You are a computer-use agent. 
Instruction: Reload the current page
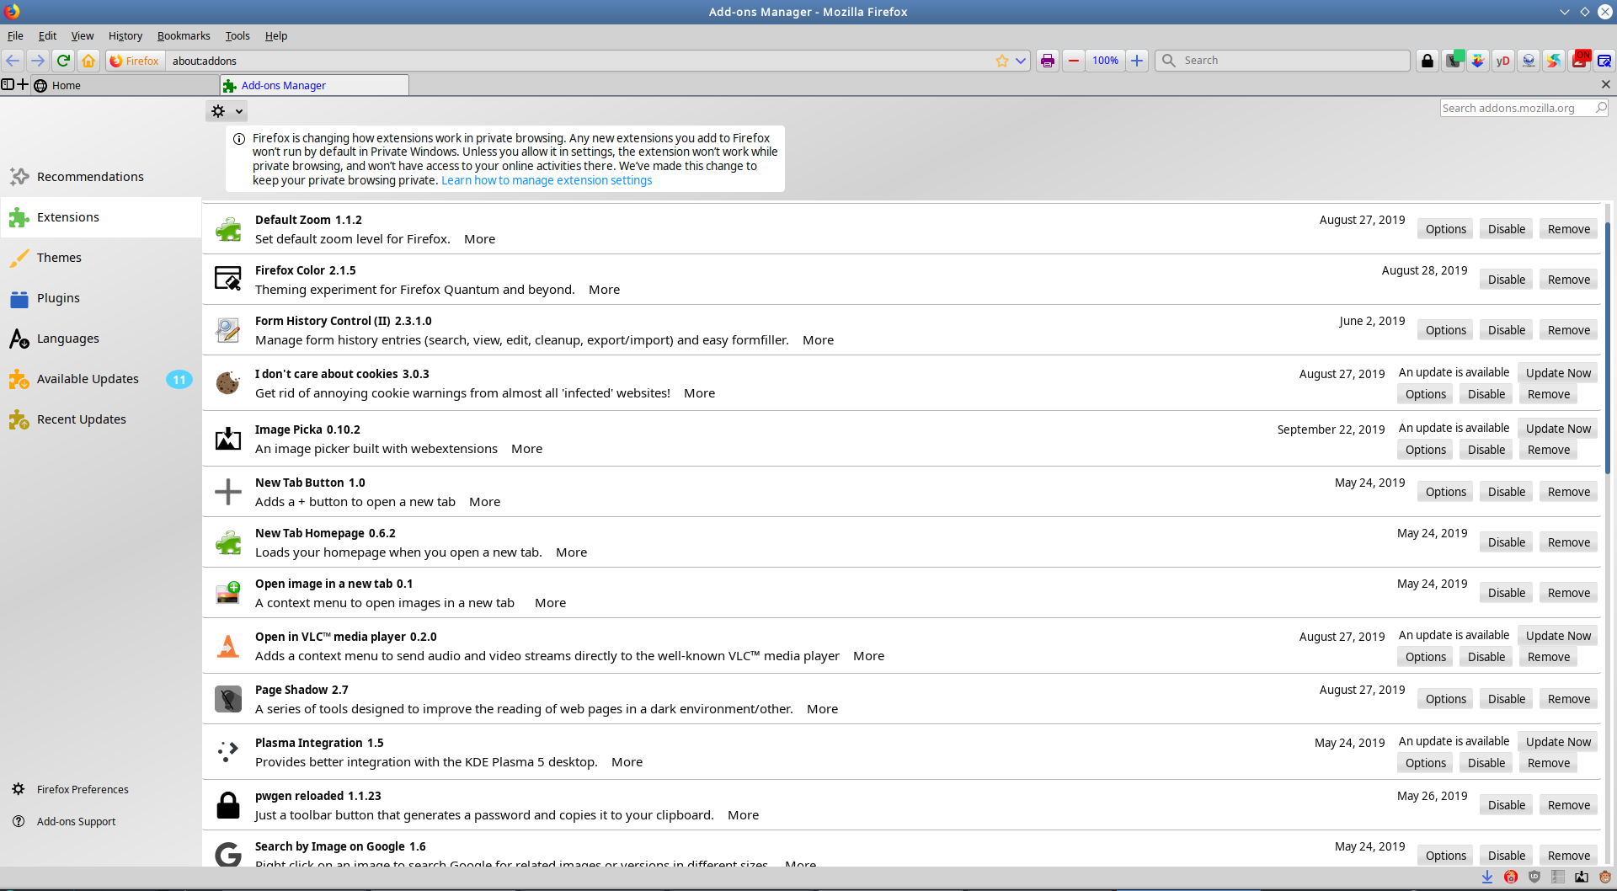tap(63, 61)
